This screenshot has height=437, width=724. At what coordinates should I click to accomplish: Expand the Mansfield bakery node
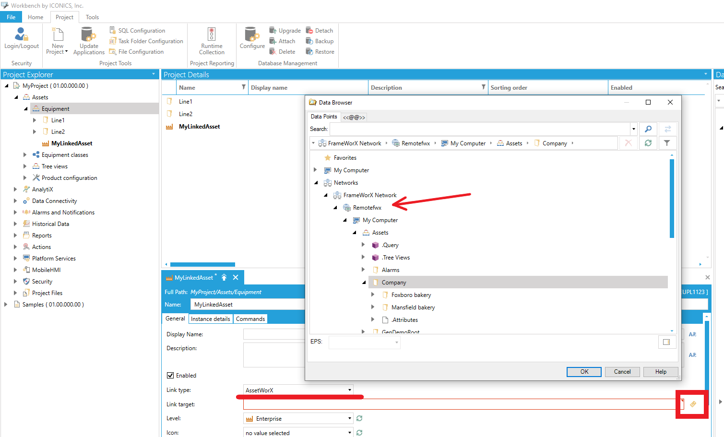373,307
